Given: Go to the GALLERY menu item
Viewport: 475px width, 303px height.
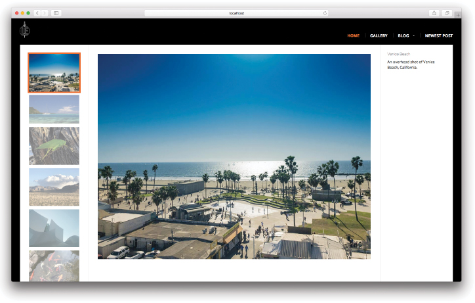Looking at the screenshot, I should pyautogui.click(x=379, y=35).
